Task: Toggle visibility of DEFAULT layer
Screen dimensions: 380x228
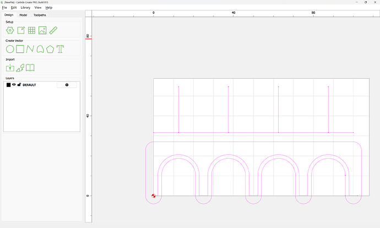Action: [x=14, y=85]
